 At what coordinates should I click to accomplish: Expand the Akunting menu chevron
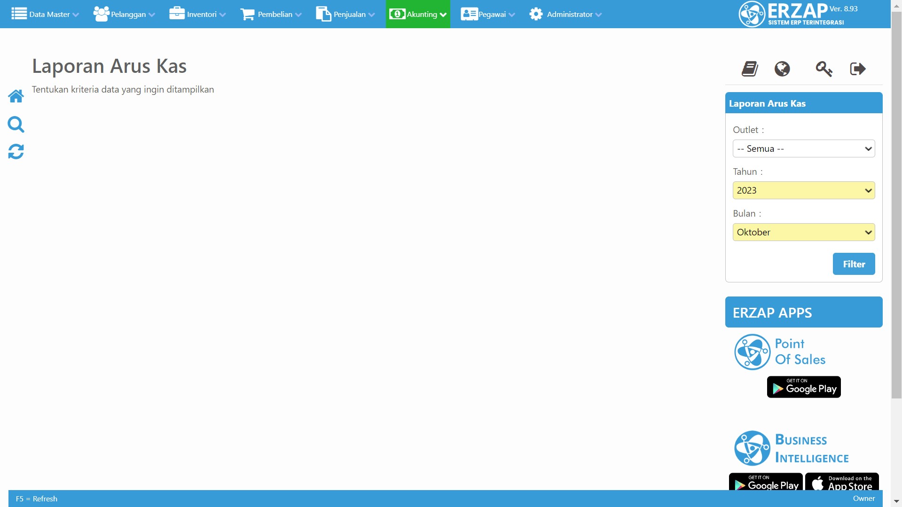pyautogui.click(x=443, y=15)
